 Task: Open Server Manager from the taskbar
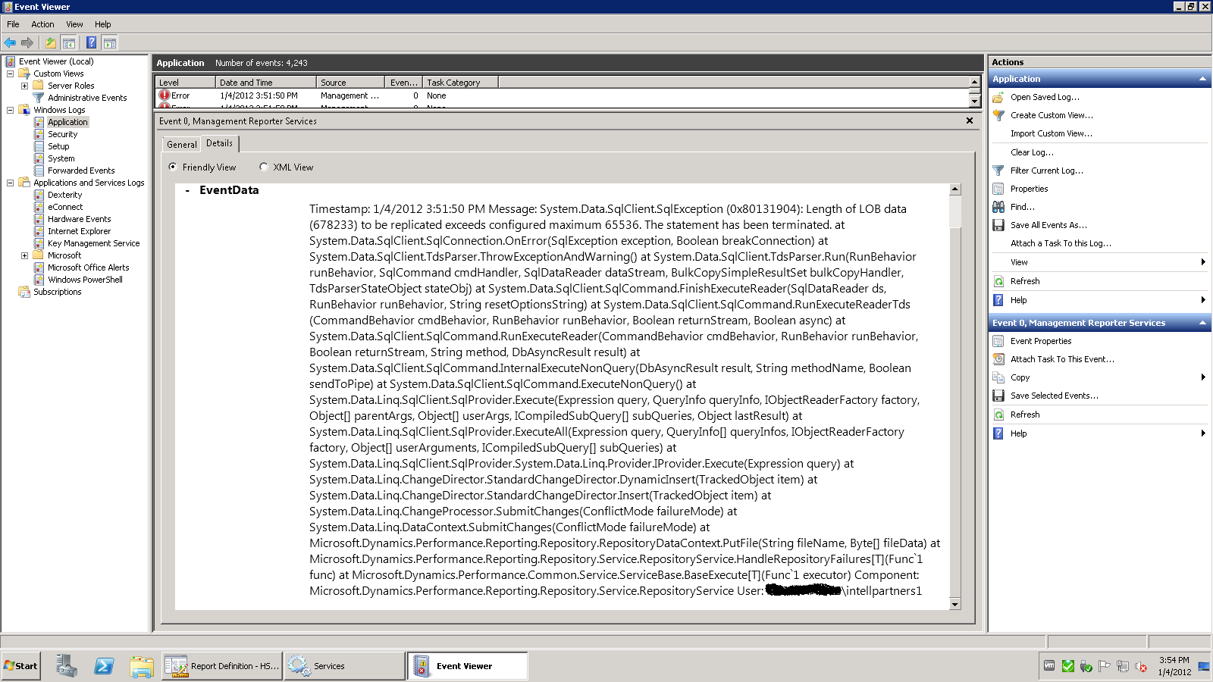(67, 666)
